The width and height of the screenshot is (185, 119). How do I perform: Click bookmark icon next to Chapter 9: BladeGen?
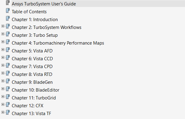pos(8,81)
